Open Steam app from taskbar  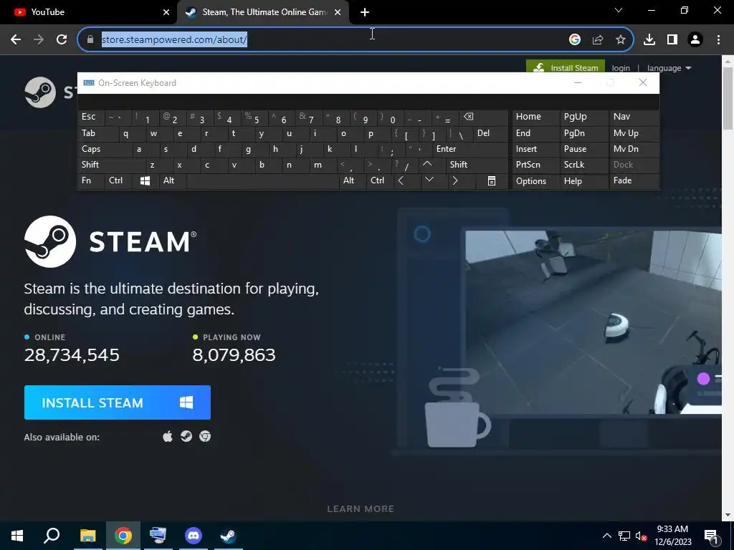(x=229, y=536)
